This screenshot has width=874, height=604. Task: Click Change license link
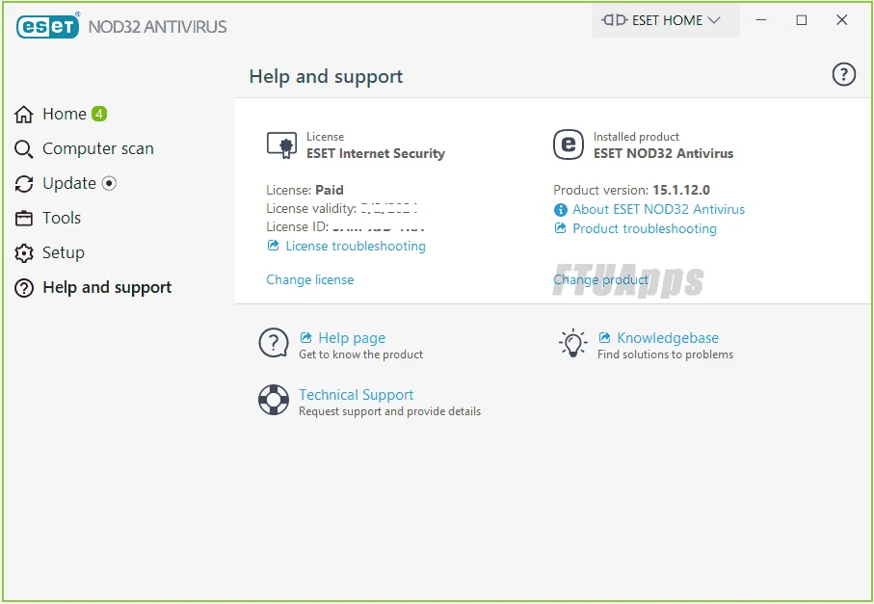310,279
